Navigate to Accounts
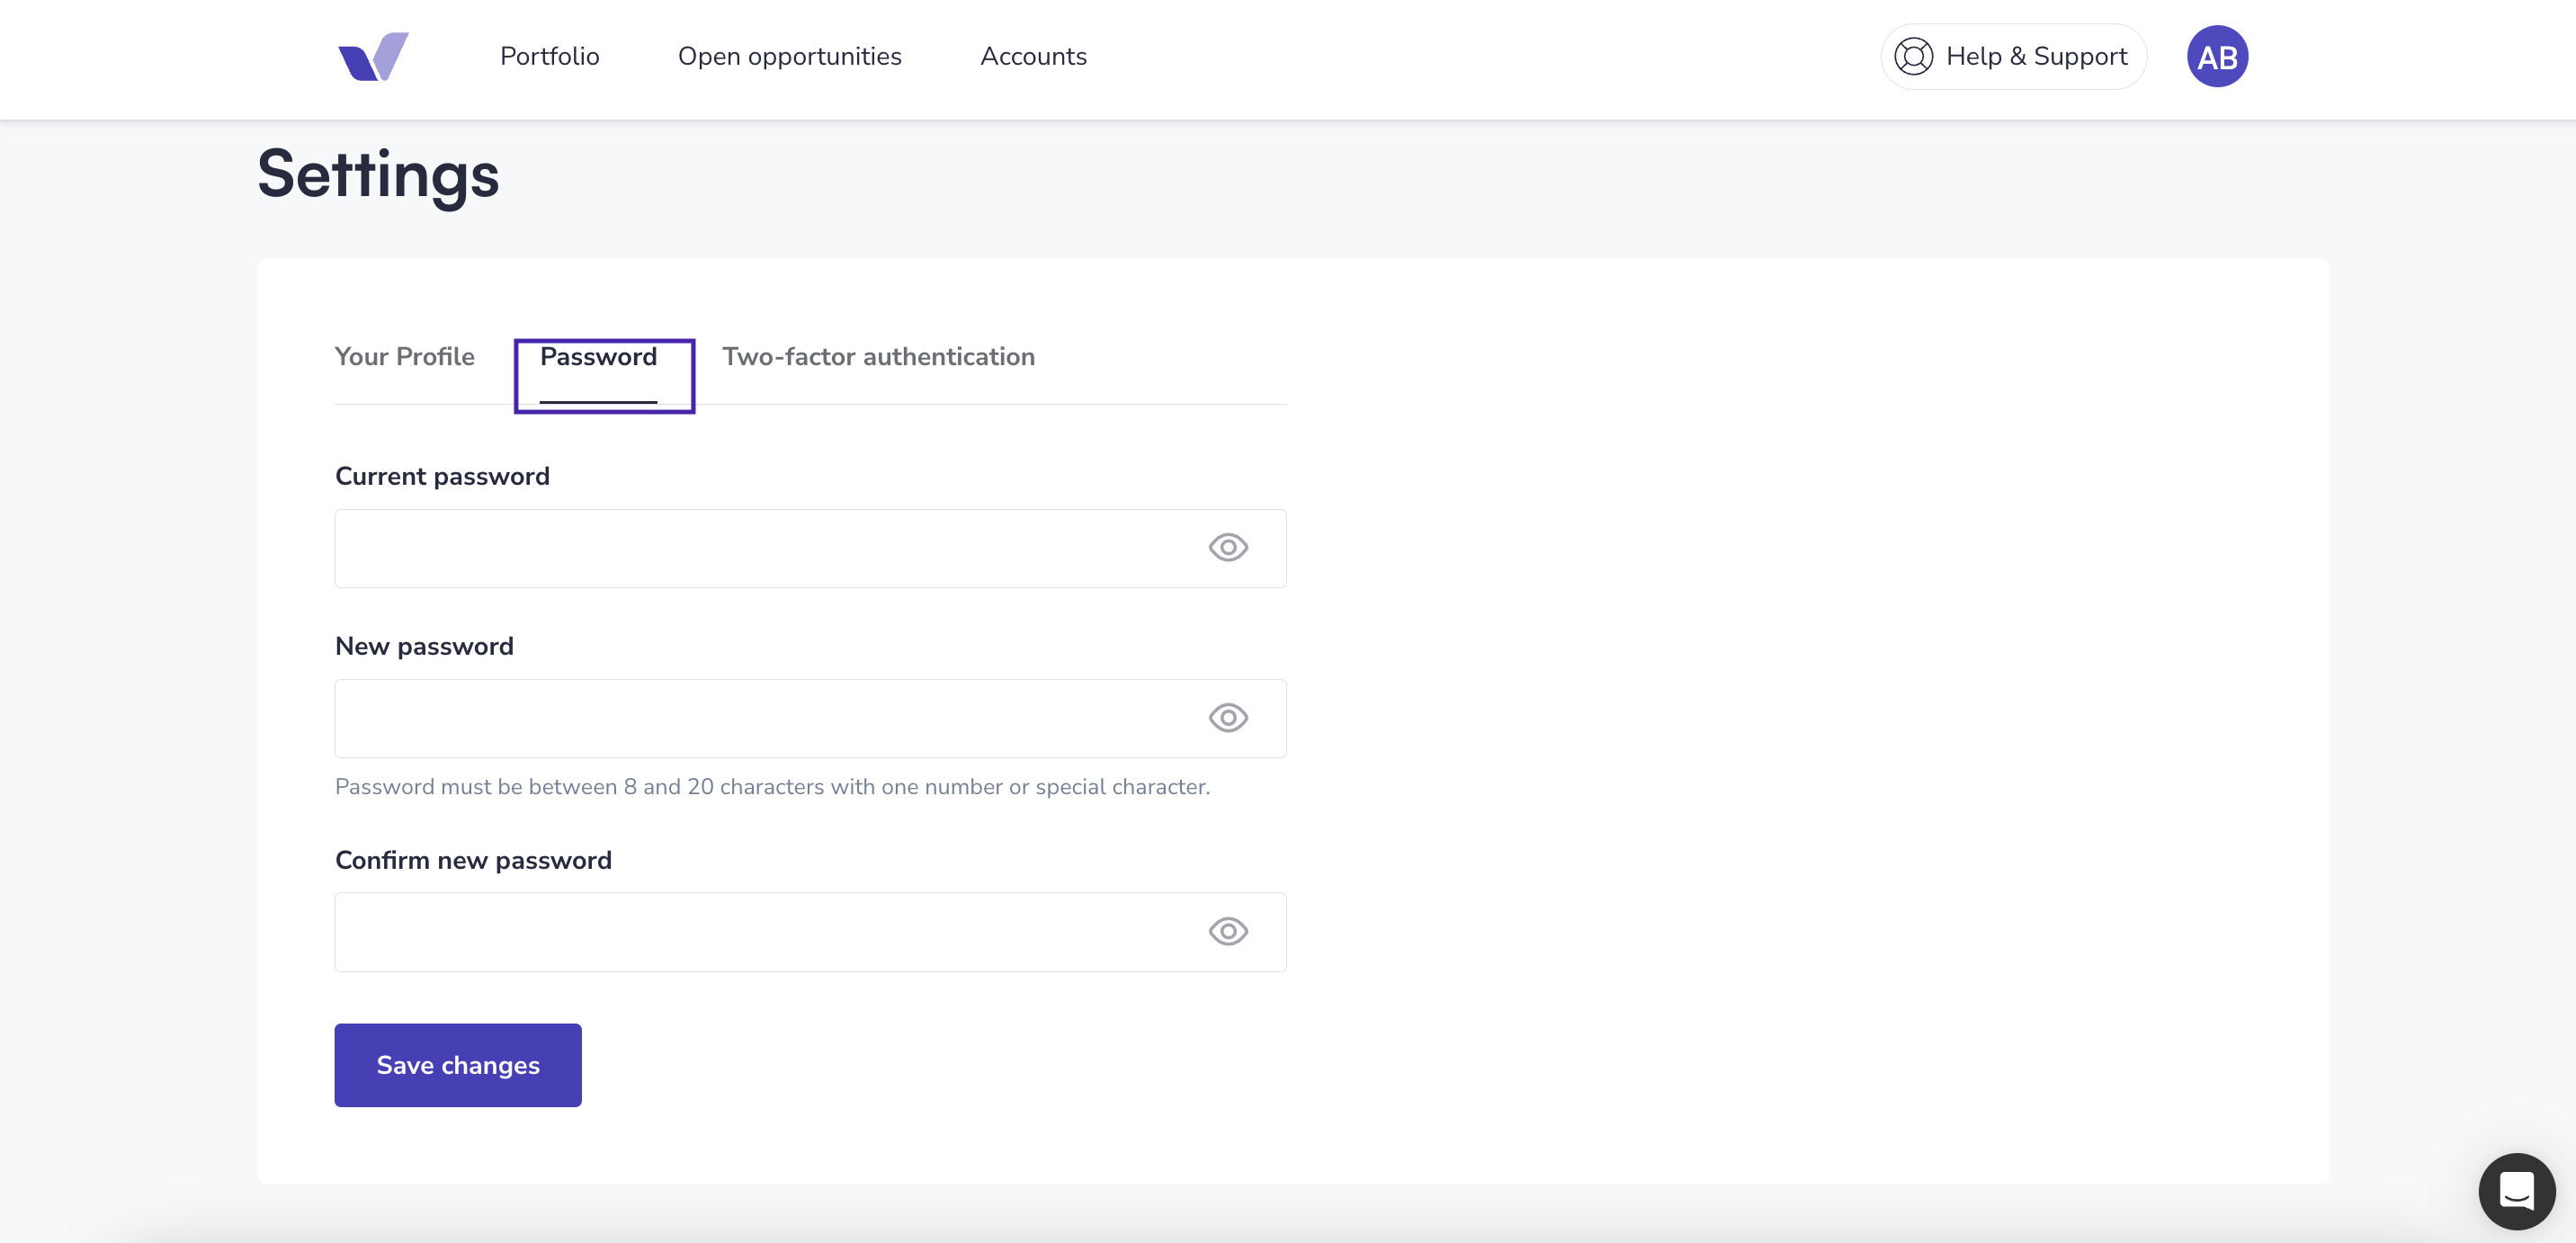Image resolution: width=2576 pixels, height=1243 pixels. tap(1033, 57)
